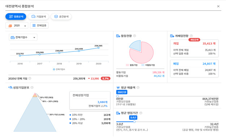Click the 13,986 increase value
The width and height of the screenshot is (226, 138).
click(x=95, y=79)
